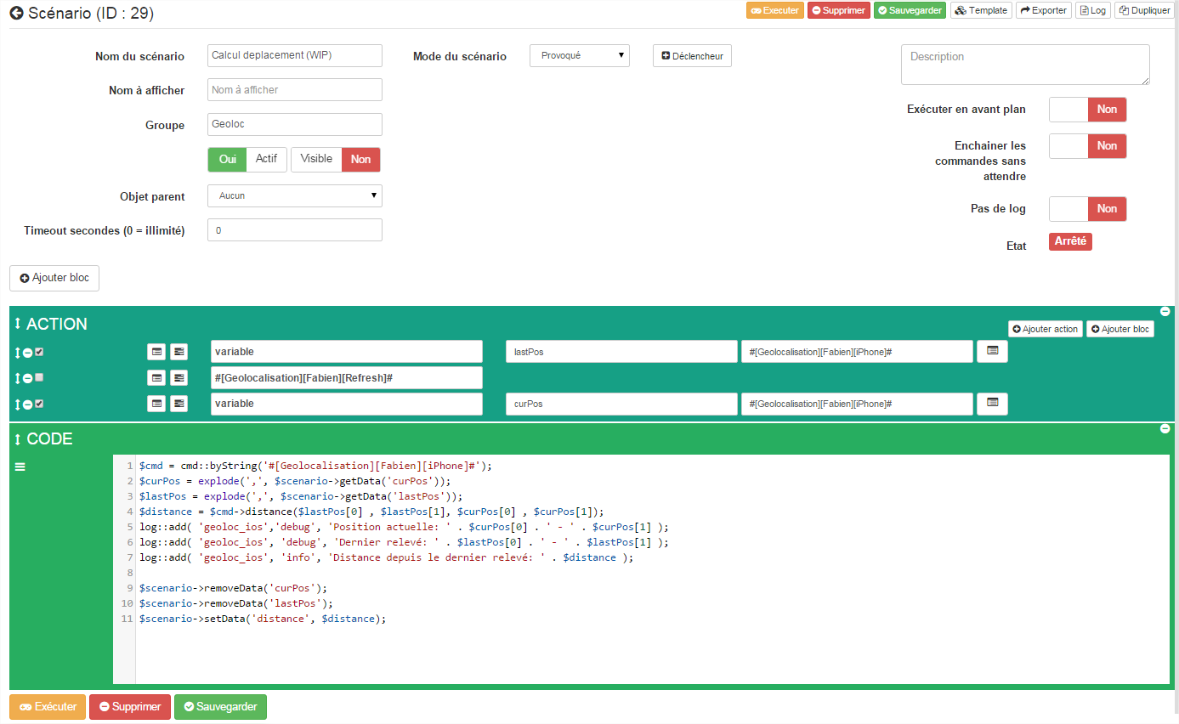
Task: Click command picker icon right of lastPos value
Action: 992,351
